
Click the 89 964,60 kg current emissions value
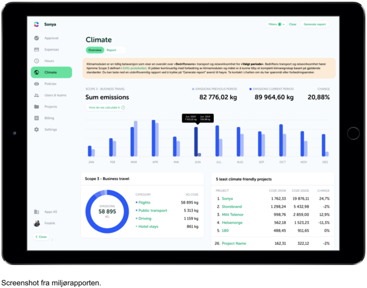274,97
